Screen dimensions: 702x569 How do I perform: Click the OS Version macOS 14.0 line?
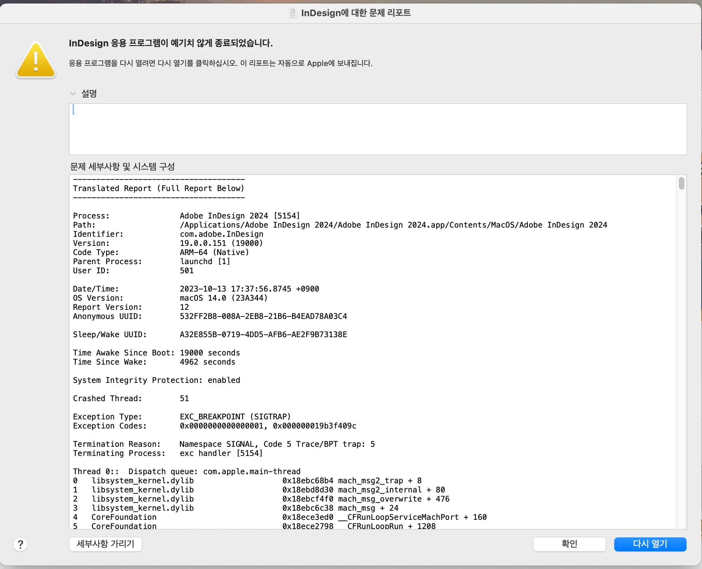click(x=170, y=298)
